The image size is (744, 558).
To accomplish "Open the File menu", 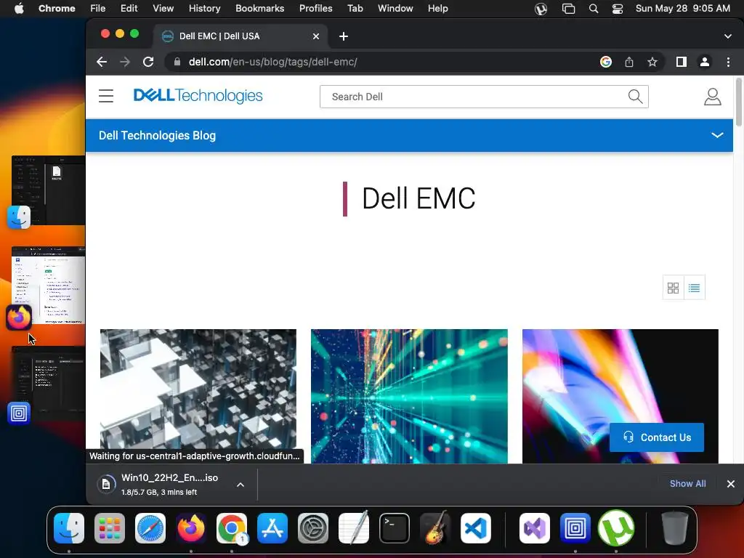I will click(98, 8).
